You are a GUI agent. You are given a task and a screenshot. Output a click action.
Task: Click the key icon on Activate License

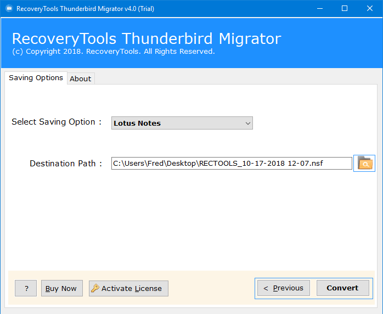pyautogui.click(x=95, y=288)
